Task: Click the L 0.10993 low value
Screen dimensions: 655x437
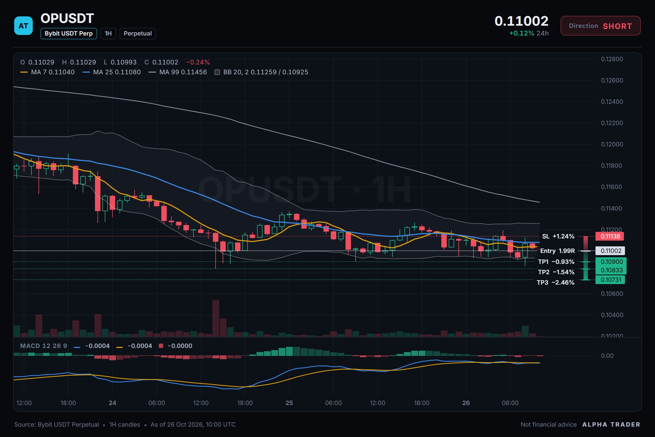Action: [120, 62]
